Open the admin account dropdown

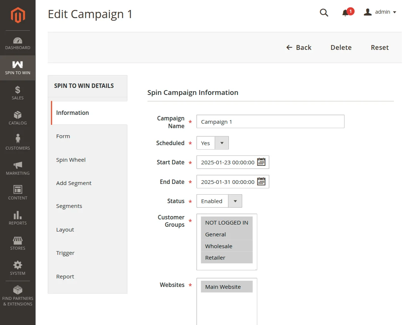pos(380,12)
